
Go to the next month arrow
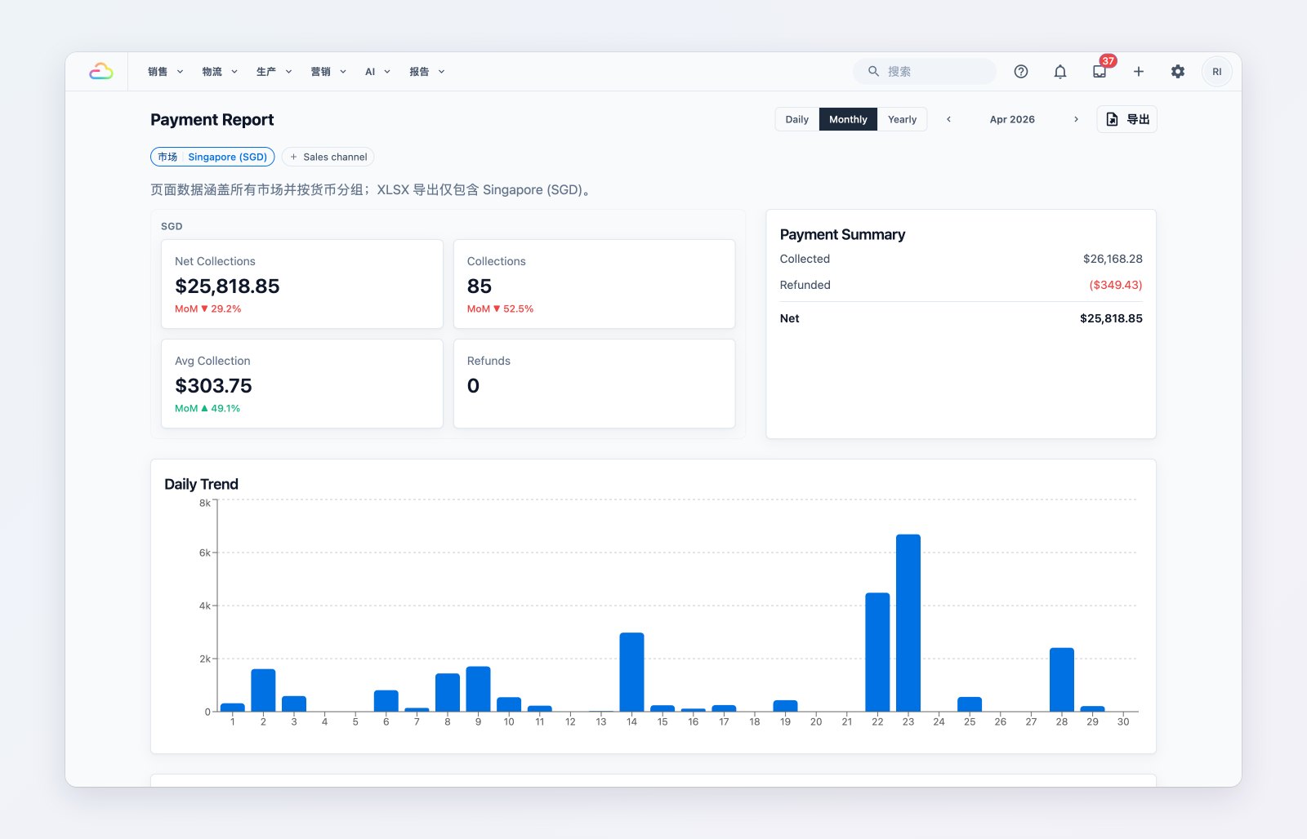1076,119
